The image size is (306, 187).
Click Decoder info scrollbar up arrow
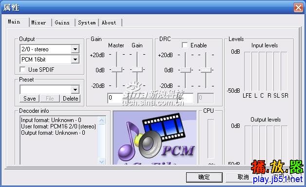102,121
